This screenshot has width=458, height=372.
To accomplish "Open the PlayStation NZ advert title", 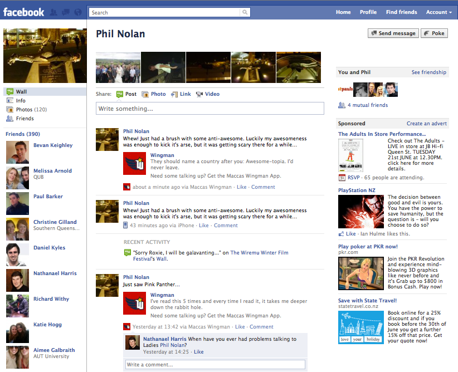I will click(x=357, y=190).
